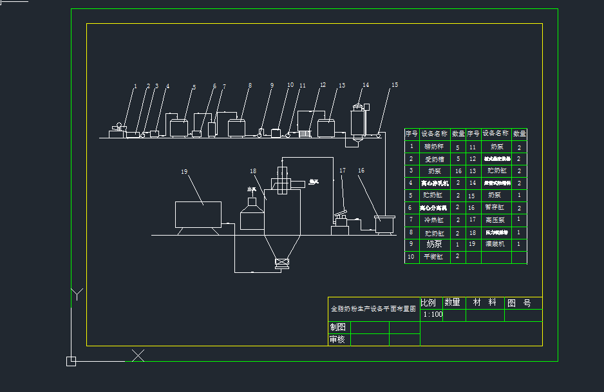Click the UCS origin square marker
This screenshot has width=604, height=392.
click(x=71, y=361)
